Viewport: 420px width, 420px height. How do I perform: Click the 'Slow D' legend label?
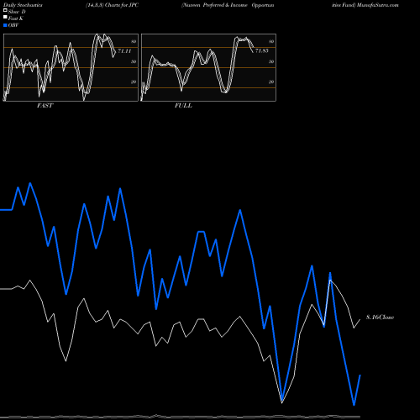pyautogui.click(x=17, y=12)
